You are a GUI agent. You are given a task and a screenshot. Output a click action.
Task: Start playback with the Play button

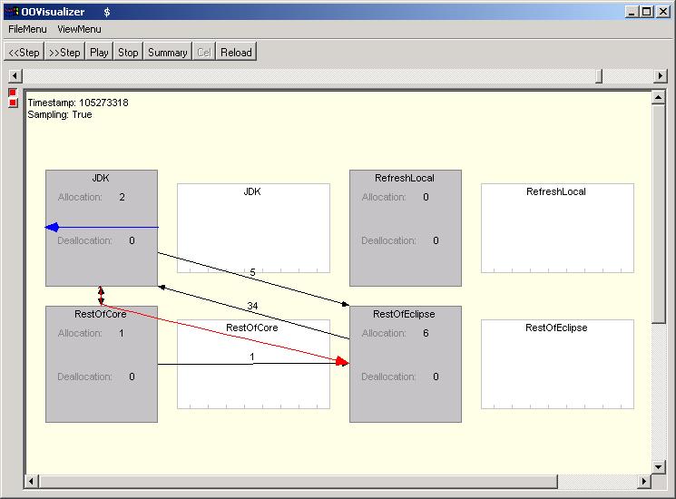click(99, 52)
